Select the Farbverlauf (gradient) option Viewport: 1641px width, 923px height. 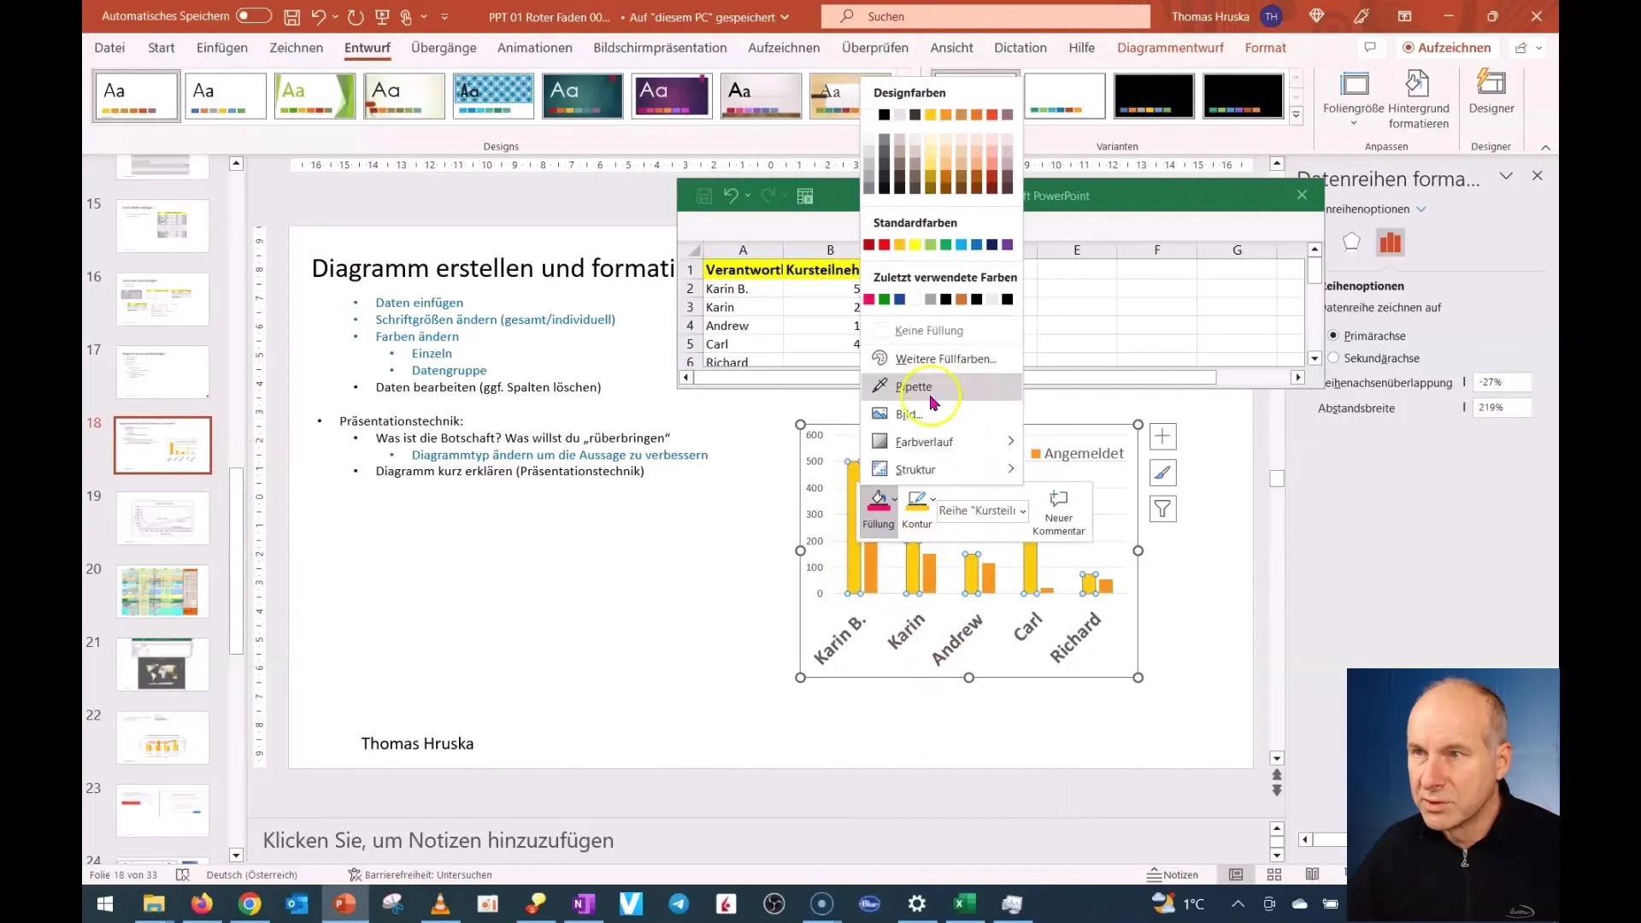(923, 441)
